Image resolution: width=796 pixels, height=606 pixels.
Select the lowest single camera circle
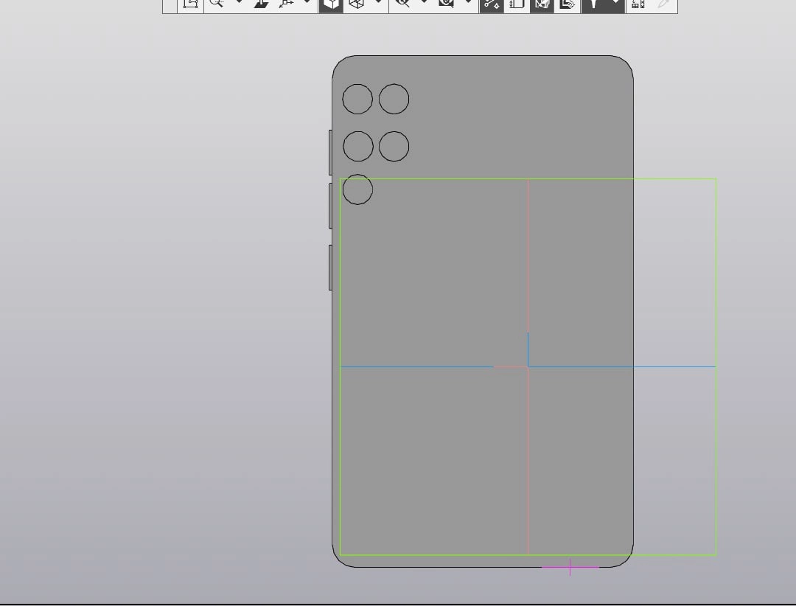(357, 189)
